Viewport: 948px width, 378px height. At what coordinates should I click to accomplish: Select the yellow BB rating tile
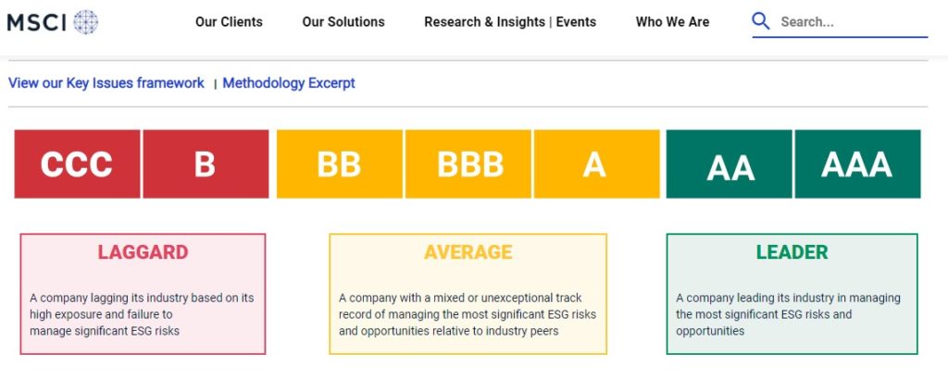(339, 164)
